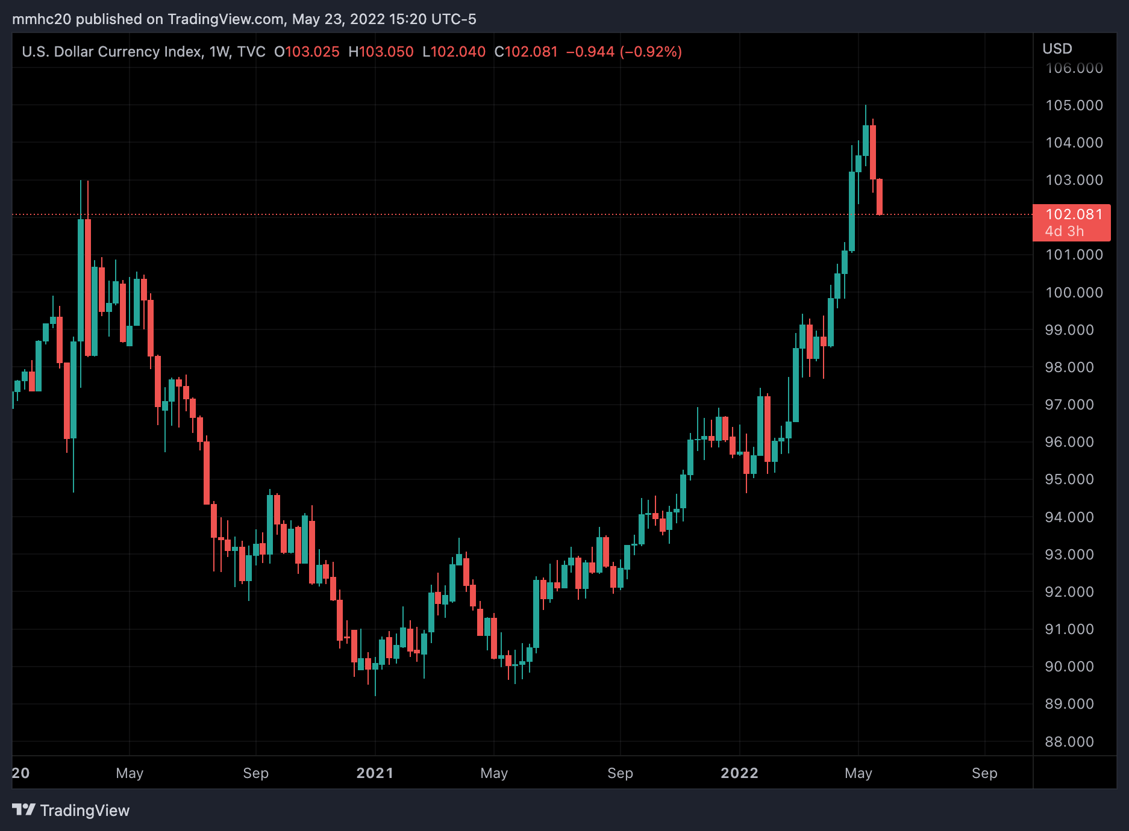Click the change value −0.944 (−0.92%)
This screenshot has width=1129, height=831.
tap(624, 52)
